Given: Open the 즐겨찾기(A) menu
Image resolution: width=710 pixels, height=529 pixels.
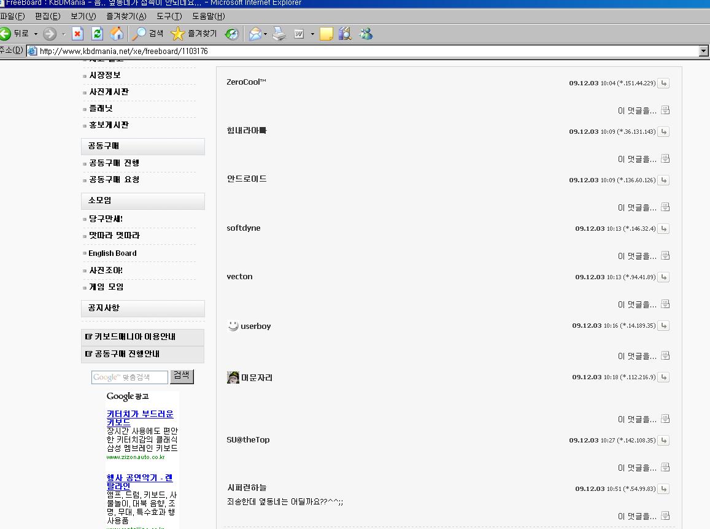Looking at the screenshot, I should 126,17.
